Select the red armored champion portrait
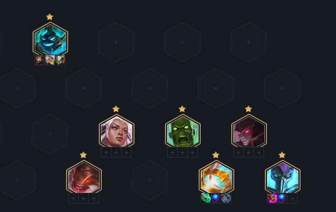The height and width of the screenshot is (212, 336). (84, 177)
